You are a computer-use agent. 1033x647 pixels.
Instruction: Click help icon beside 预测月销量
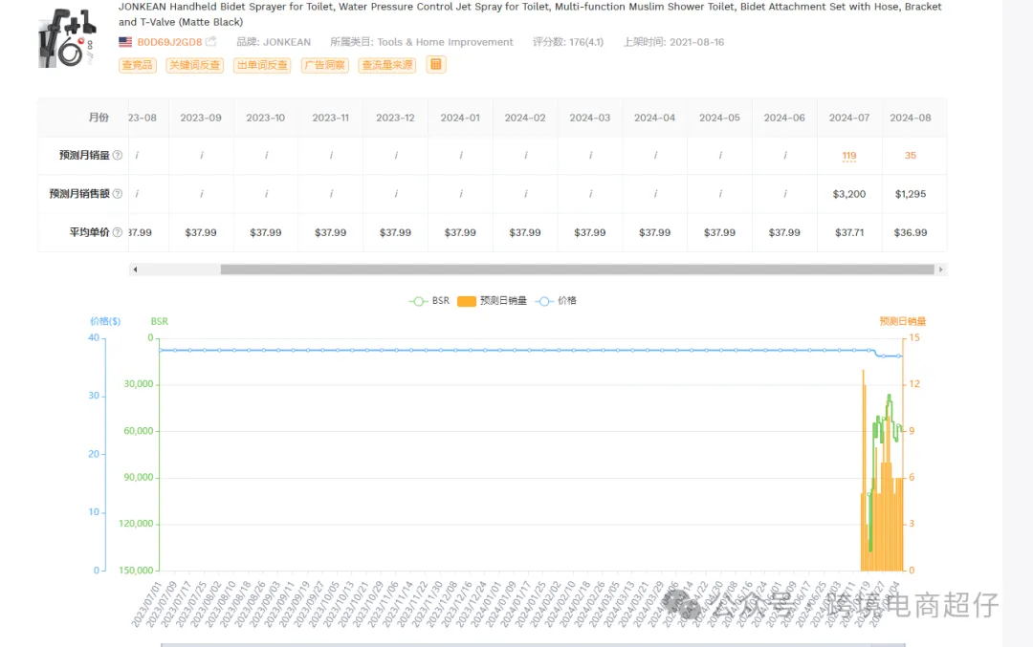(118, 156)
